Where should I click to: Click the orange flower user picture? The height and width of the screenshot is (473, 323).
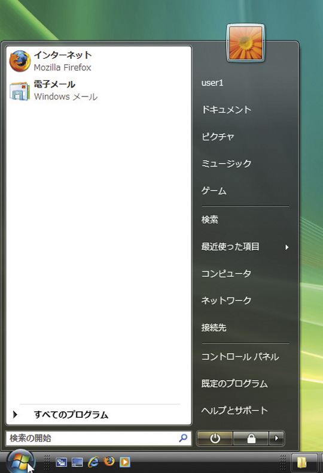pos(245,43)
